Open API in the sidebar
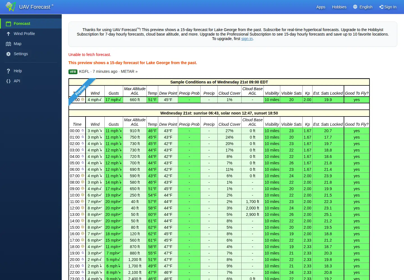Viewport: 404px width, 280px height. coord(31,81)
